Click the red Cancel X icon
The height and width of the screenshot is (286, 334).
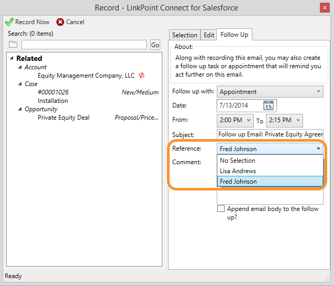click(x=60, y=22)
